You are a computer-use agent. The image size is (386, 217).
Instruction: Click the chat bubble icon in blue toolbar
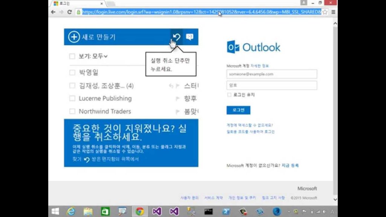click(x=190, y=37)
